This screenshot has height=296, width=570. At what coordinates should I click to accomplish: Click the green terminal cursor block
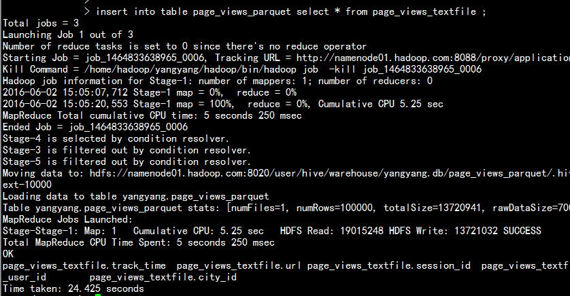click(98, 295)
